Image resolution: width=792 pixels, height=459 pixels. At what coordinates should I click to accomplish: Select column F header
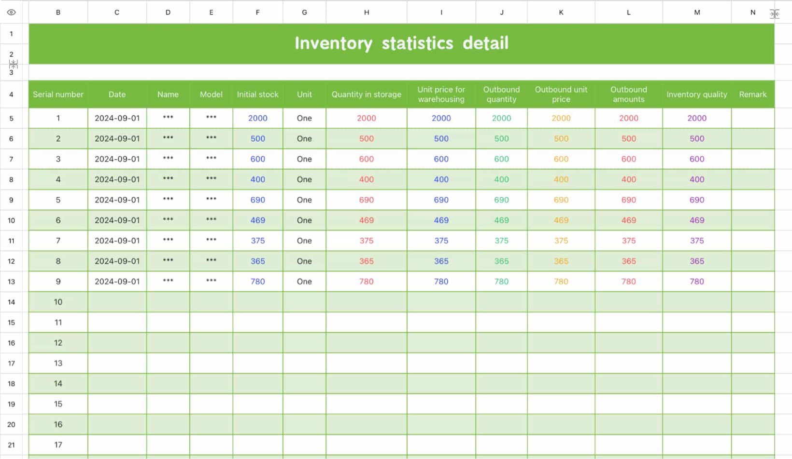click(257, 13)
